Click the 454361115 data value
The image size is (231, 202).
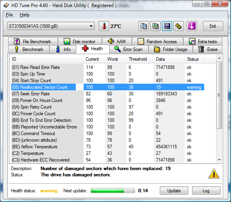(x=166, y=147)
